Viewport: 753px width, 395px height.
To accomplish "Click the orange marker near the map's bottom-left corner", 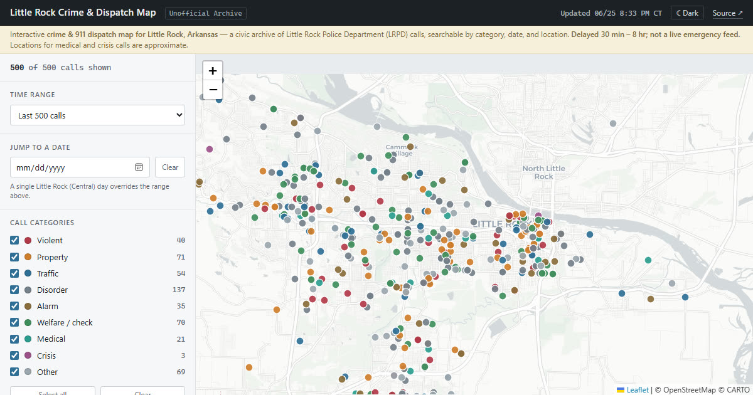I will point(249,367).
